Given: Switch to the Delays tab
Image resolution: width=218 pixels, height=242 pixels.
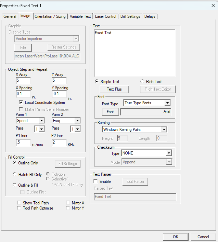Looking at the screenshot, I should pyautogui.click(x=150, y=16).
